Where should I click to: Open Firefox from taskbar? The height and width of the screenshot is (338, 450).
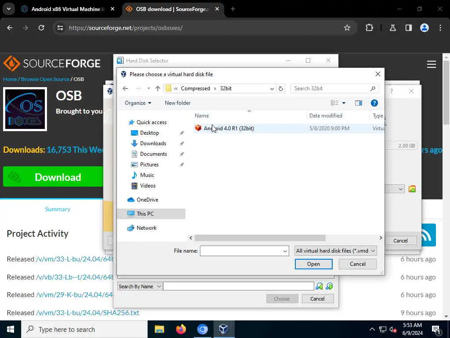(181, 329)
